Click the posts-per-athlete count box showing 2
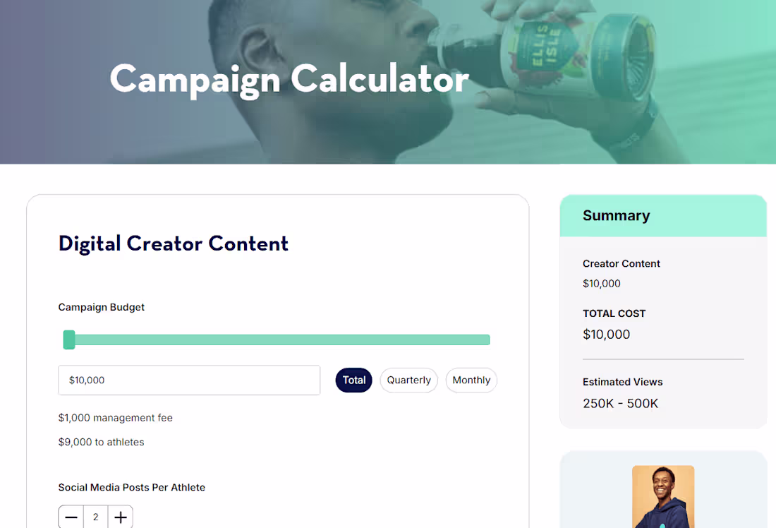Image resolution: width=776 pixels, height=528 pixels. 95,517
